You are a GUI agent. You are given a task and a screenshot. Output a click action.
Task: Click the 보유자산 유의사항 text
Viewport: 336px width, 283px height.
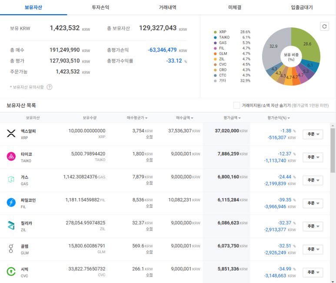(x=27, y=87)
